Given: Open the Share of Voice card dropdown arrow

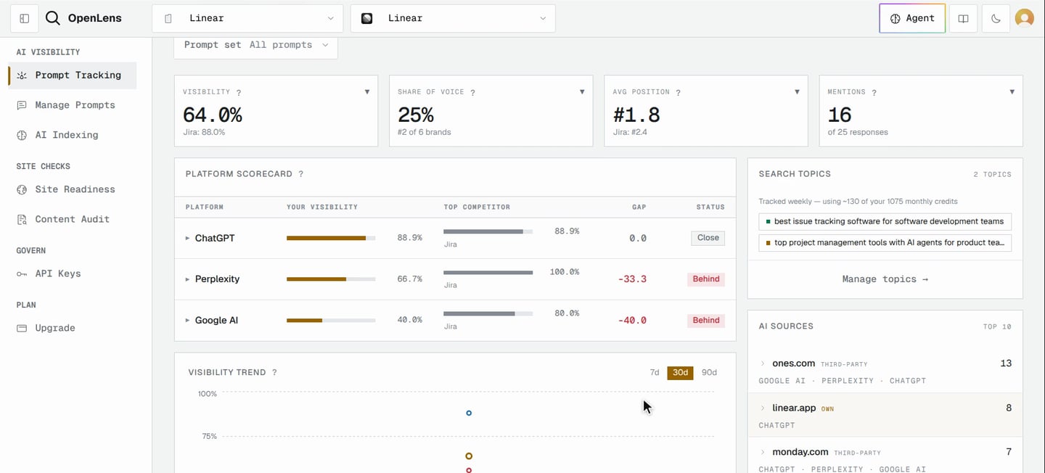Looking at the screenshot, I should click(582, 92).
